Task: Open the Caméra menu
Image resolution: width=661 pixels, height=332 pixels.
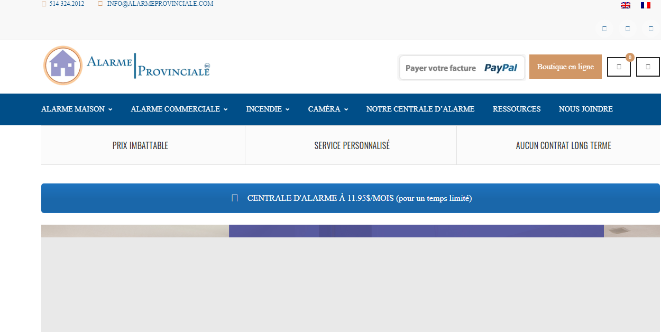Action: 324,109
